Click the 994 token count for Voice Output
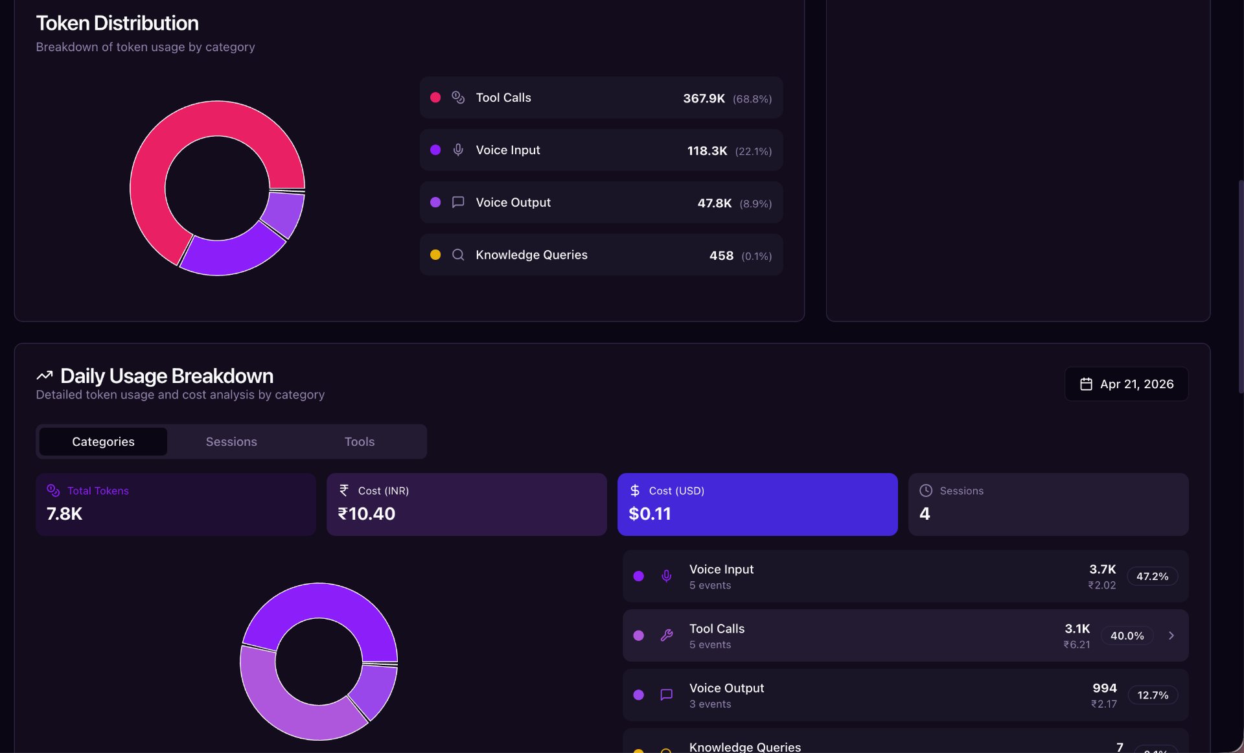This screenshot has height=753, width=1244. click(x=1104, y=688)
